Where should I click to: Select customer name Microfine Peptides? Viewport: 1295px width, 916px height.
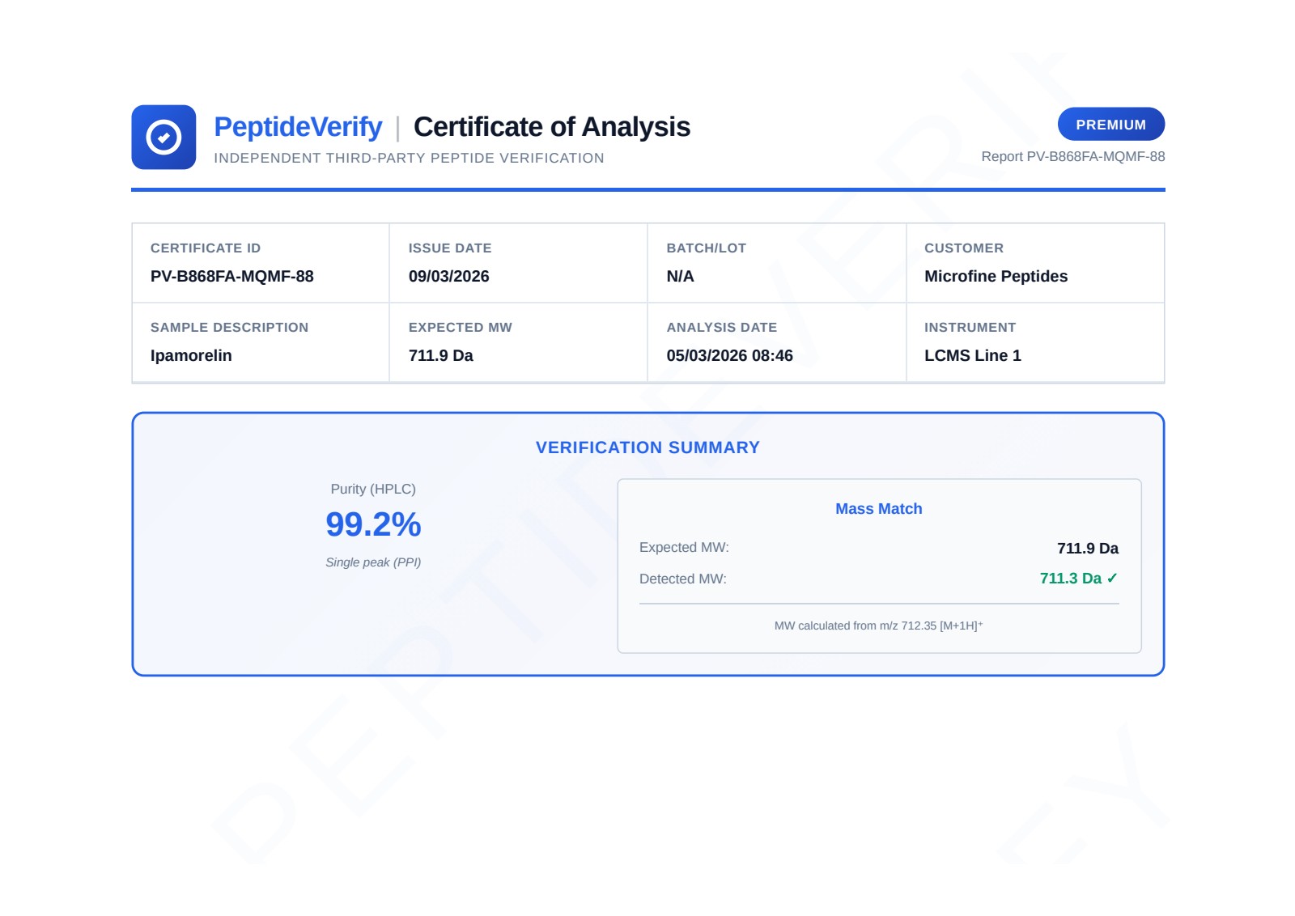[996, 276]
